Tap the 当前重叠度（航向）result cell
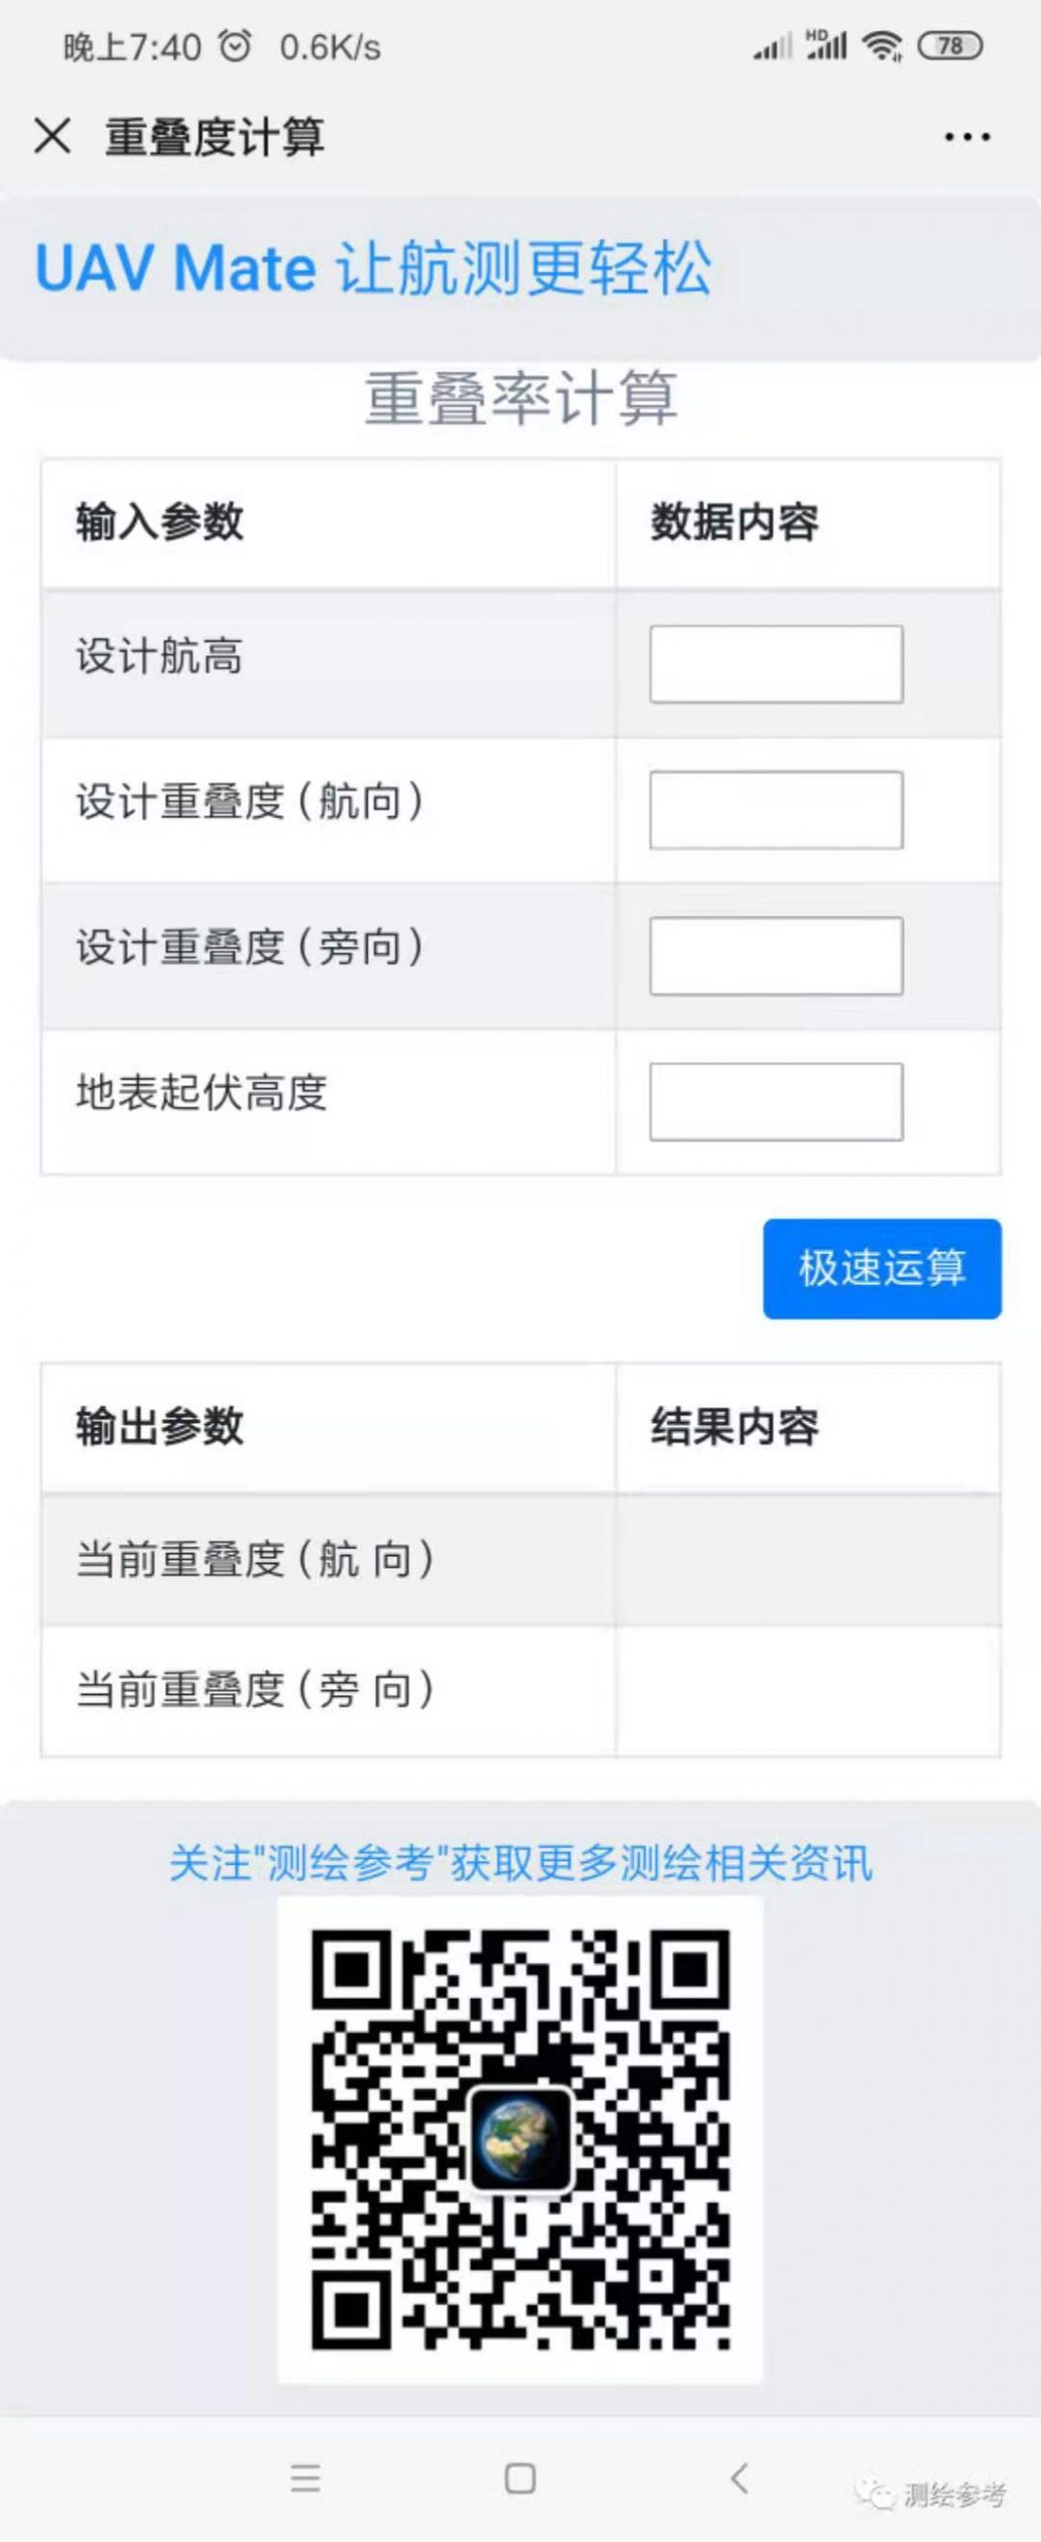Viewport: 1041px width, 2542px height. click(808, 1560)
